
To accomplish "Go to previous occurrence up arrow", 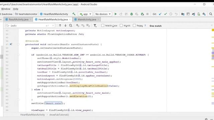I will tap(60, 25).
